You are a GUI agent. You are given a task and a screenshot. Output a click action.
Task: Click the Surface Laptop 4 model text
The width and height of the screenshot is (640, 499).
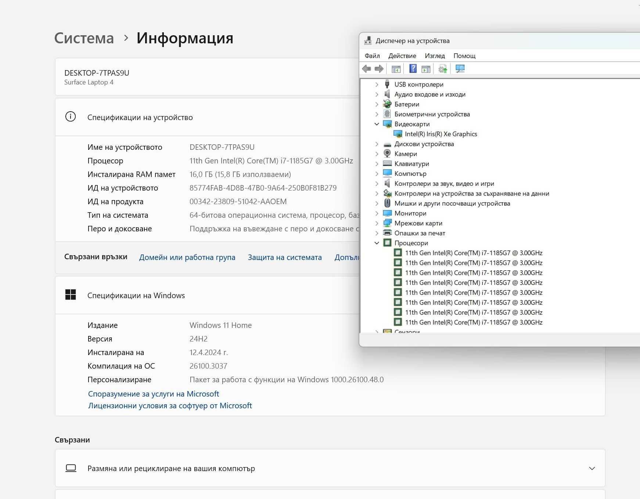tap(89, 82)
